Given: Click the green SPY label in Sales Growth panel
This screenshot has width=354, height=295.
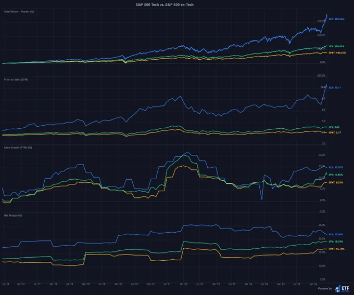Looking at the screenshot, I should click(336, 175).
